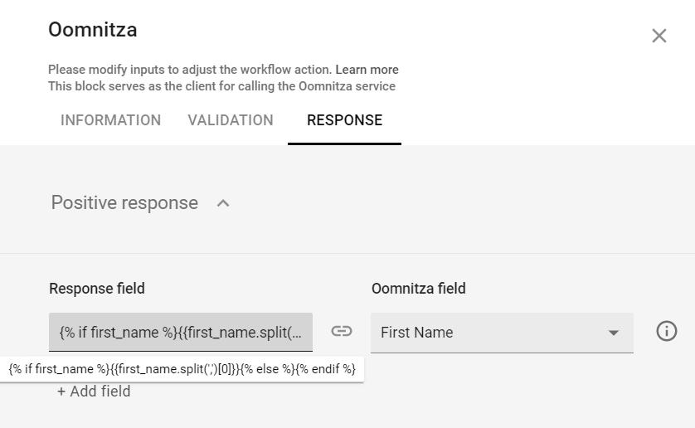Focus the Response field template input
This screenshot has width=695, height=428.
(181, 332)
